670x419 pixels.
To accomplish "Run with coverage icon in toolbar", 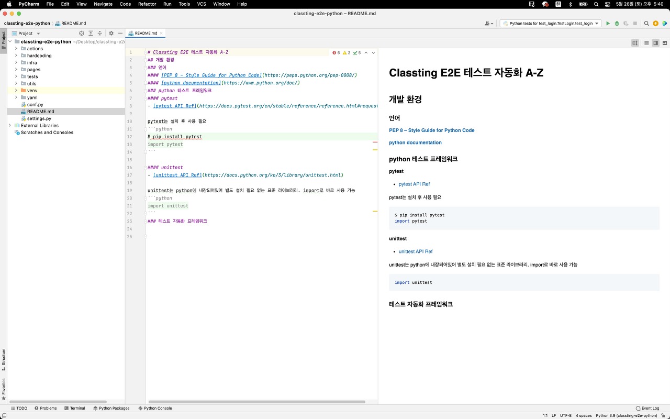I will 626,24.
